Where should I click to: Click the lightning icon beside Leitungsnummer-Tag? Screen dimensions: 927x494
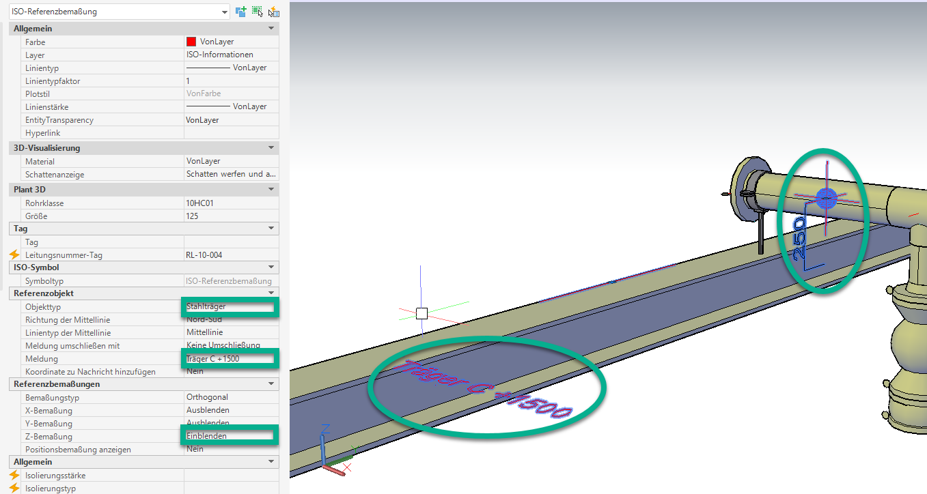point(14,255)
